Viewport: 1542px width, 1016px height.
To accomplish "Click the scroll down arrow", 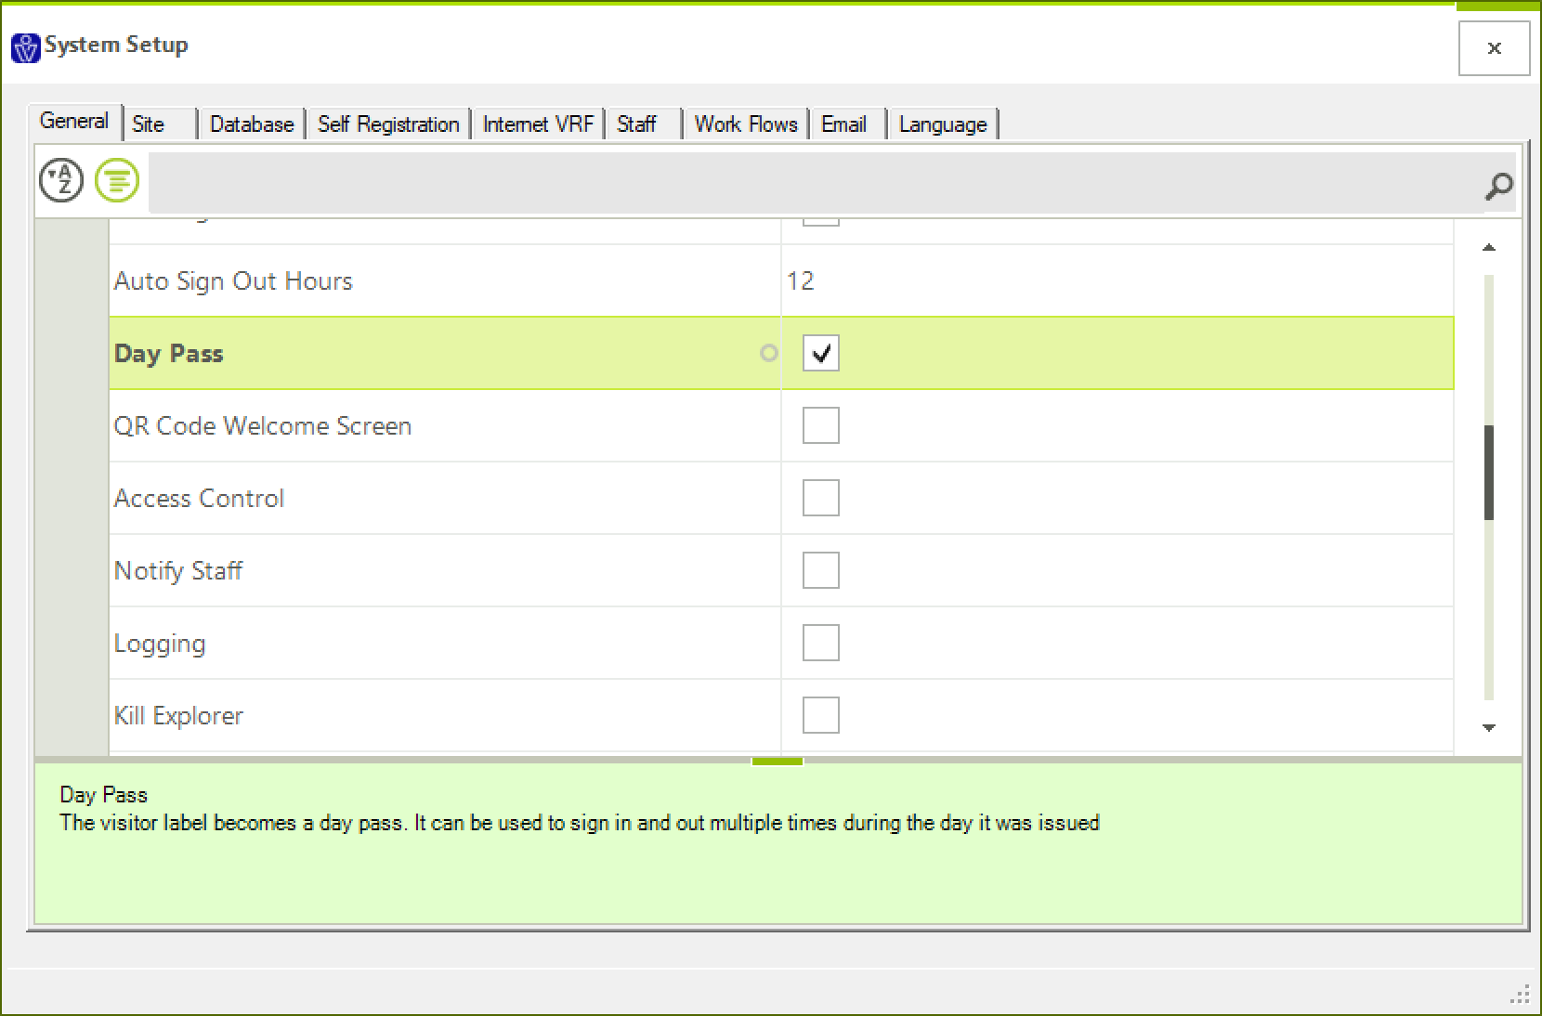I will click(x=1489, y=728).
